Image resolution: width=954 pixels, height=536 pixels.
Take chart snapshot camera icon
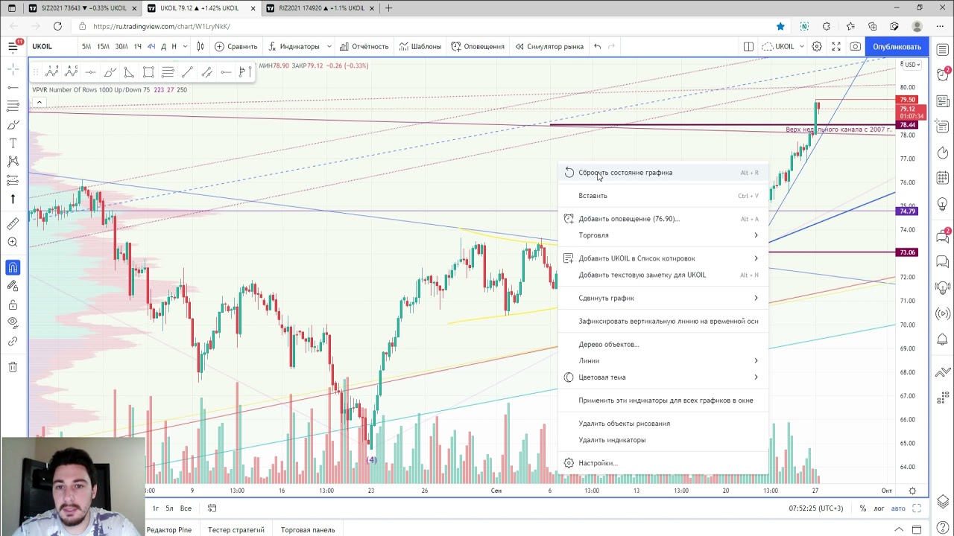[x=856, y=46]
